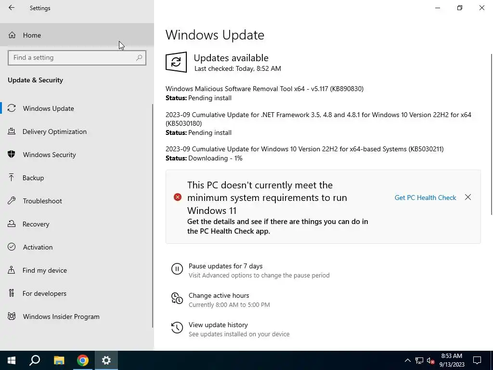Click the sidebar vertical scrollbar
The width and height of the screenshot is (493, 370).
coord(153,216)
